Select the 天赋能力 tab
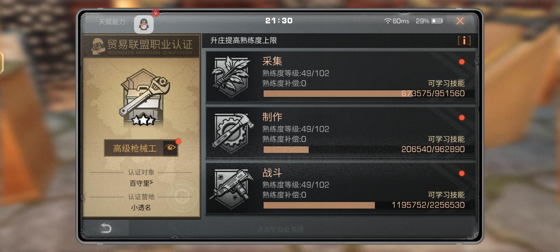Viewport: 560px width, 252px height. click(112, 22)
